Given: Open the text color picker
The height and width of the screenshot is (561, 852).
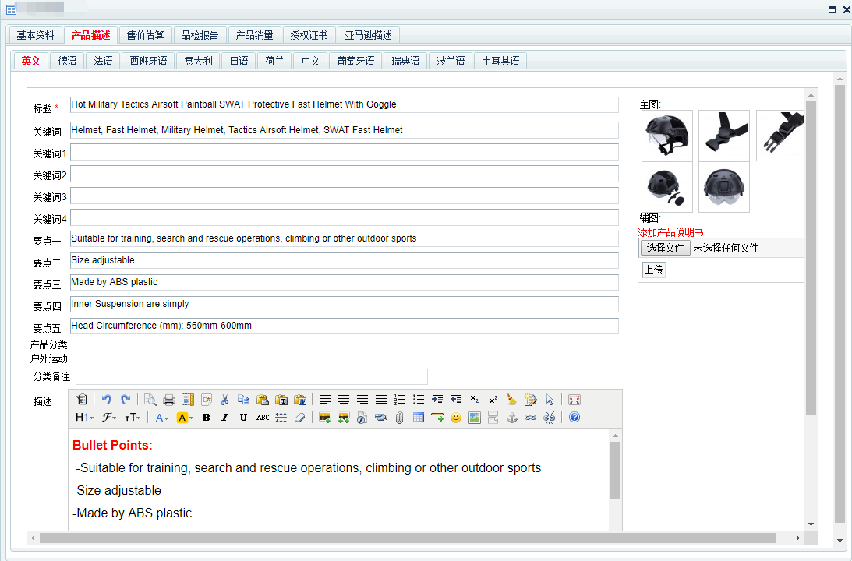Looking at the screenshot, I should pos(162,417).
